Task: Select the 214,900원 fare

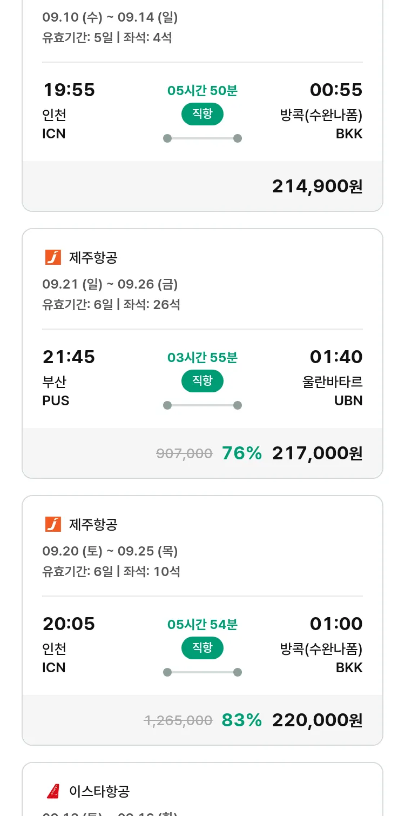Action: [317, 186]
